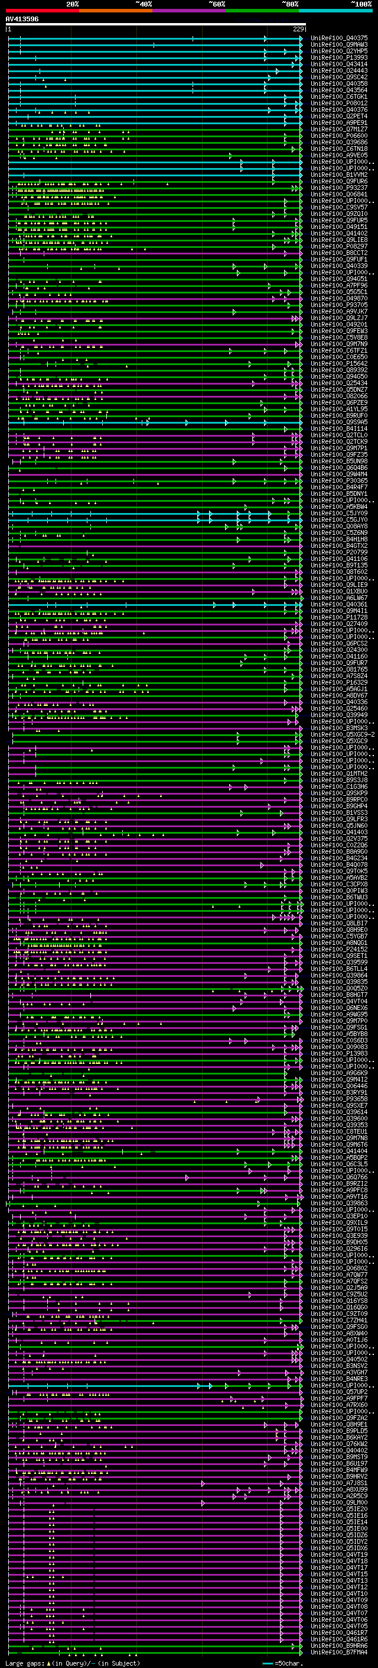Select the UniRef100_Q2V375 label
Viewport: 378px width, 1668px height.
click(339, 839)
